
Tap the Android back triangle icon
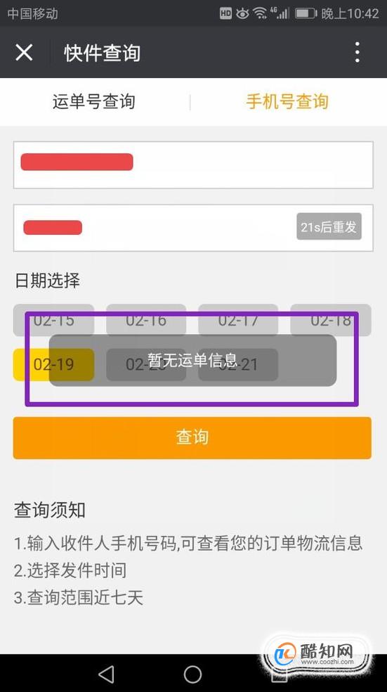pos(106,674)
